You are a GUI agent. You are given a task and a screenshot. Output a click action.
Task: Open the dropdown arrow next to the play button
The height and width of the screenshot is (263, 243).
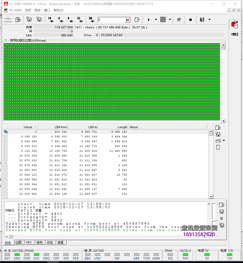[156, 20]
